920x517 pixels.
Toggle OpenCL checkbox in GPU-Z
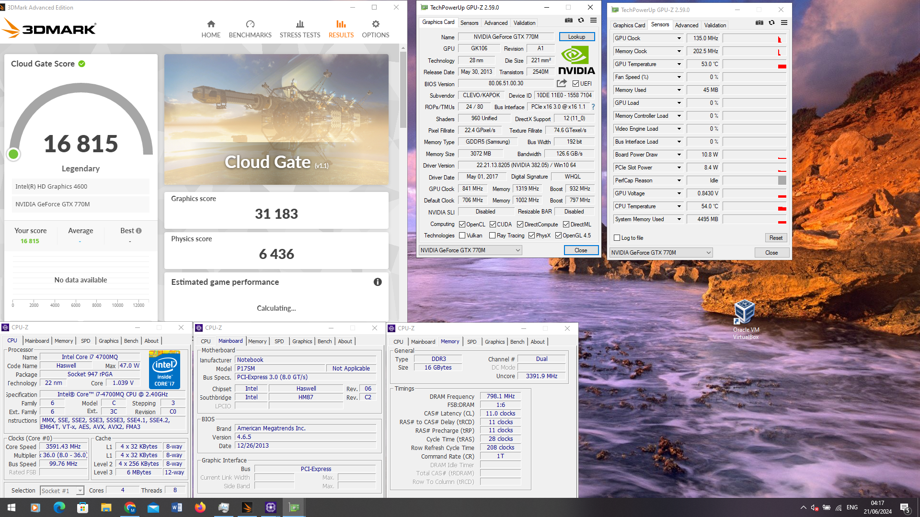(462, 225)
